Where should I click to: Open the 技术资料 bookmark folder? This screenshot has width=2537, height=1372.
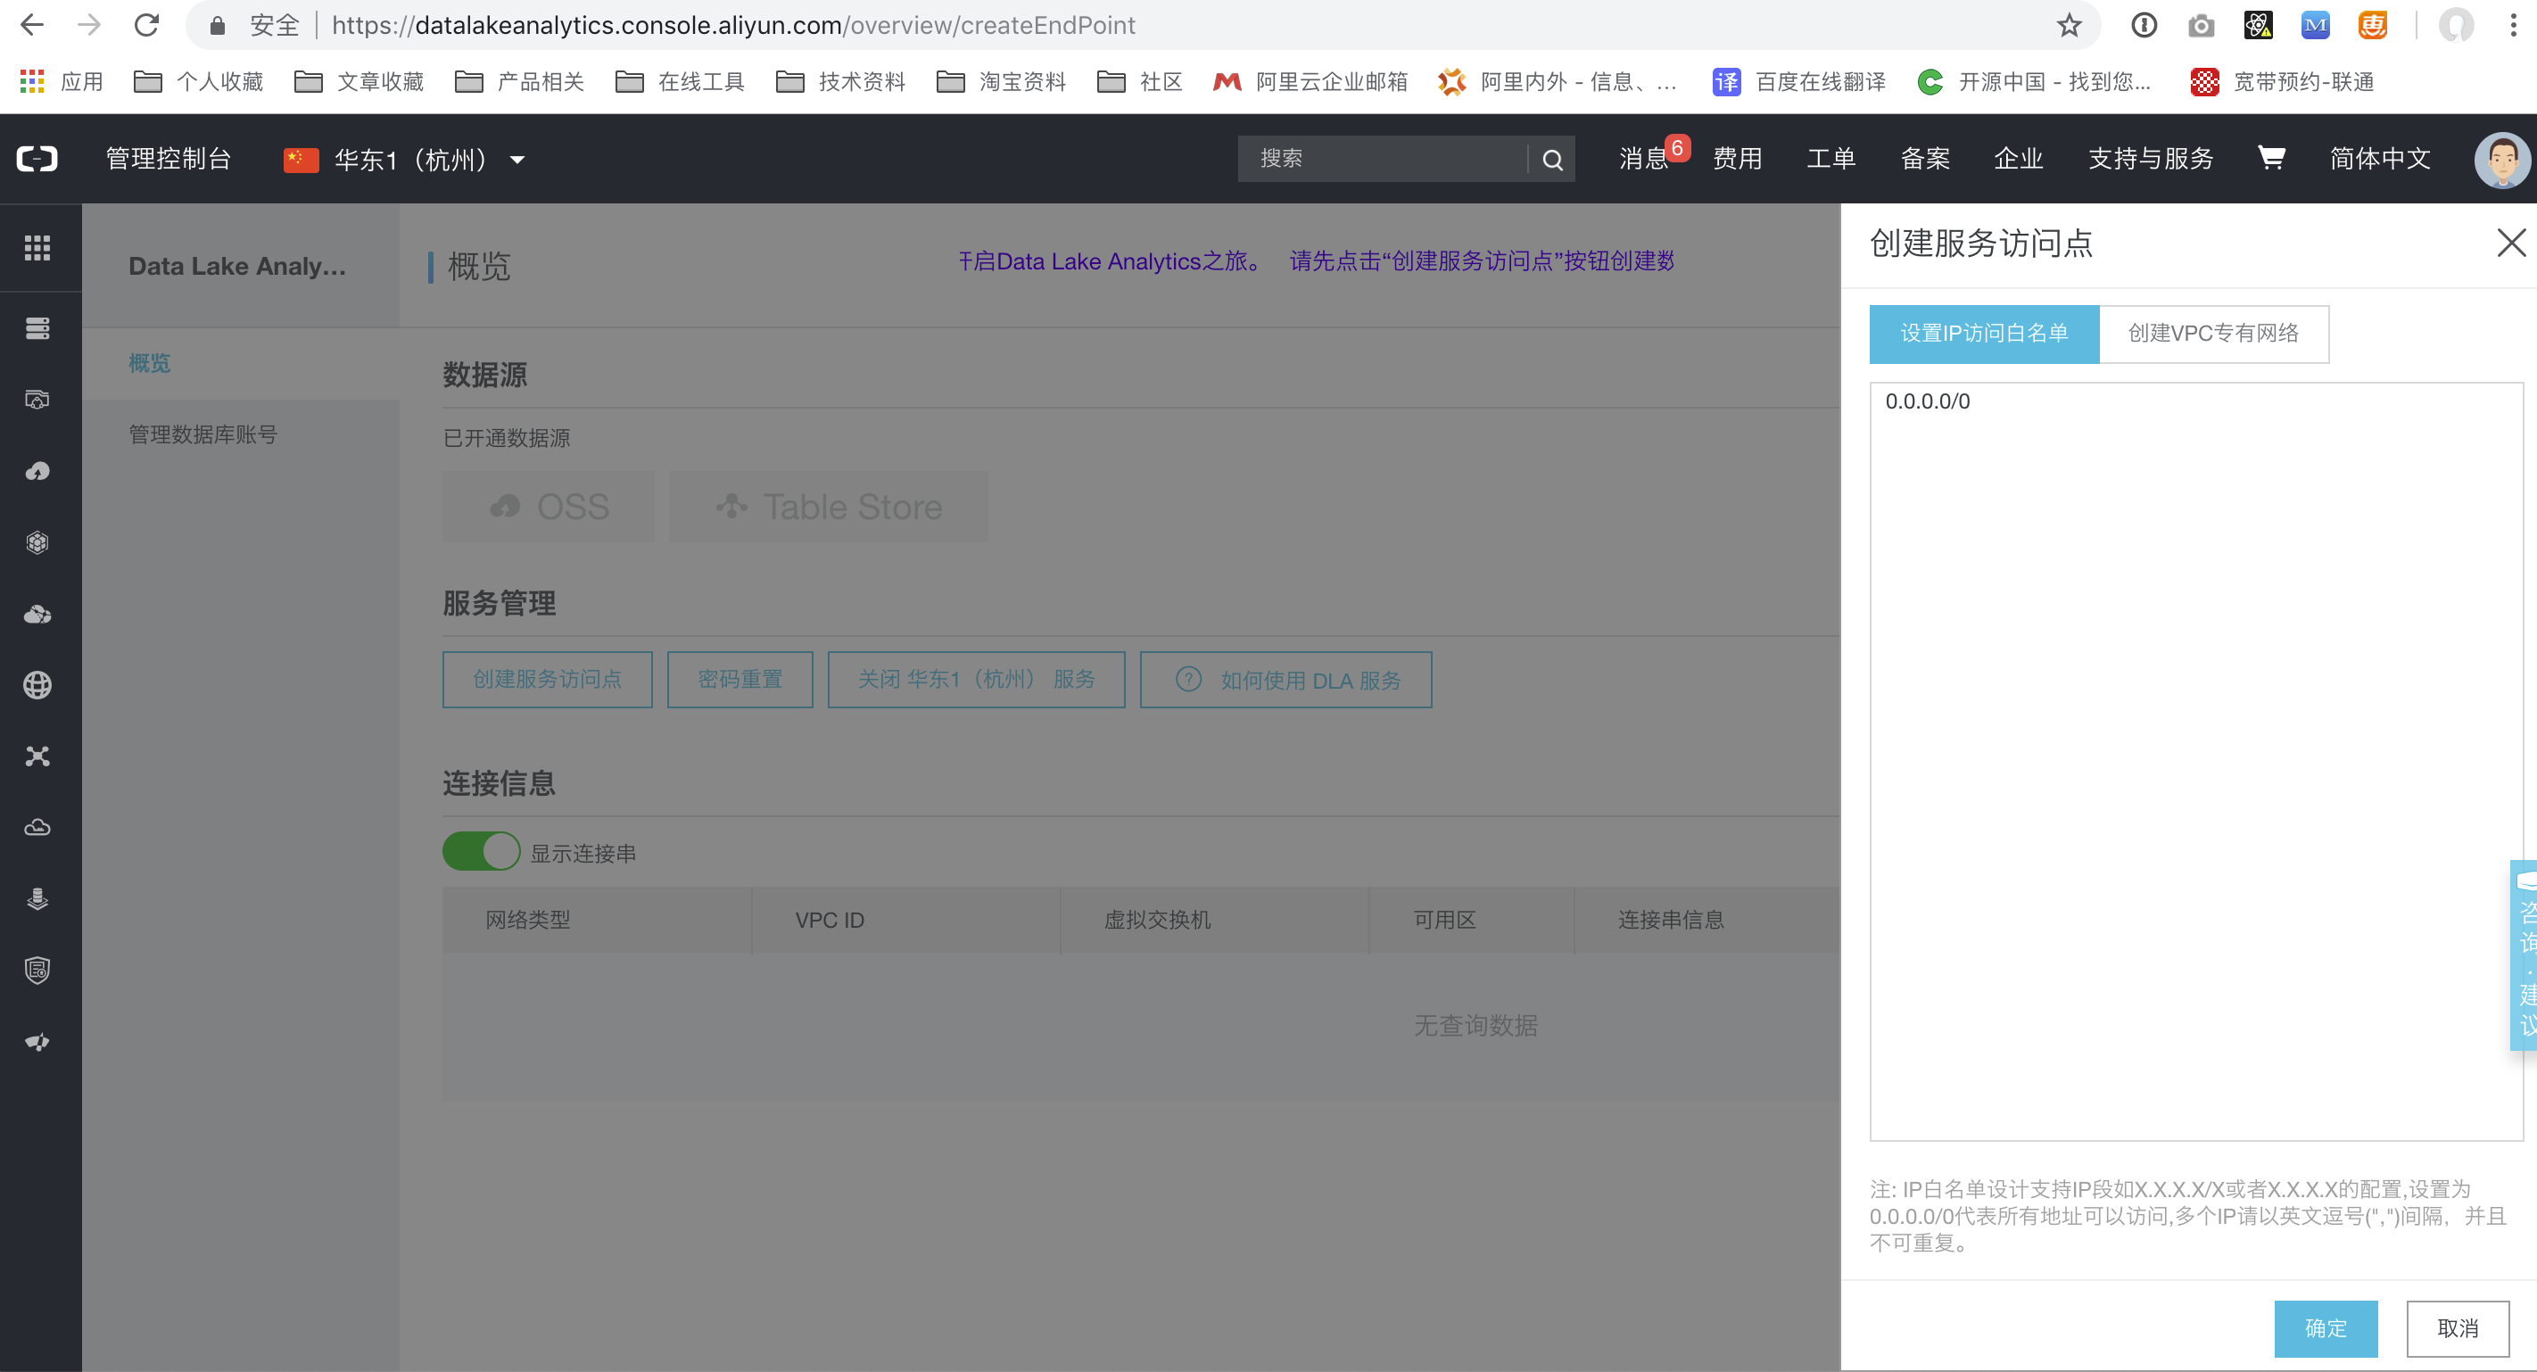point(841,82)
